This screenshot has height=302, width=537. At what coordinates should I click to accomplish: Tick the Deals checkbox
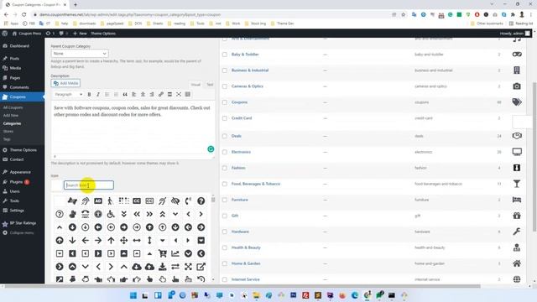pyautogui.click(x=225, y=136)
